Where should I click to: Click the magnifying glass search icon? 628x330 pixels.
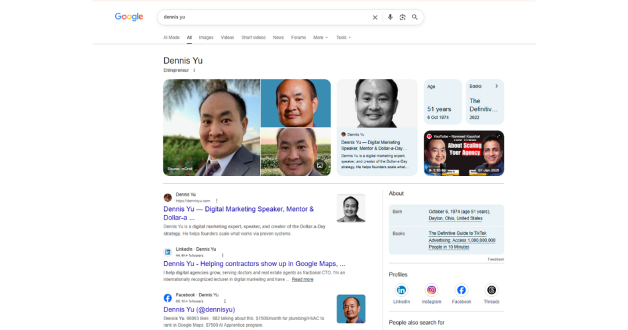click(415, 17)
